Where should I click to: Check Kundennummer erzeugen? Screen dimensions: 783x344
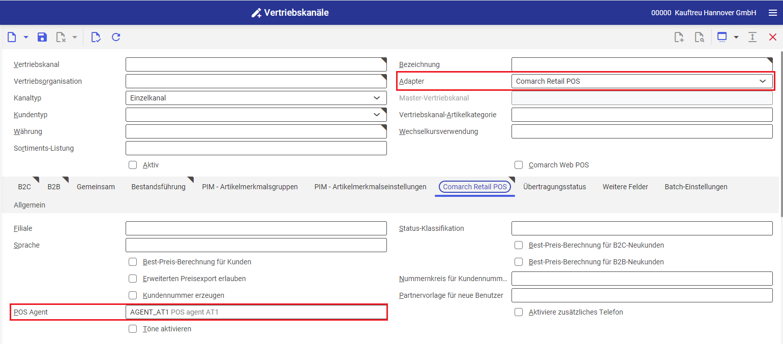(133, 295)
